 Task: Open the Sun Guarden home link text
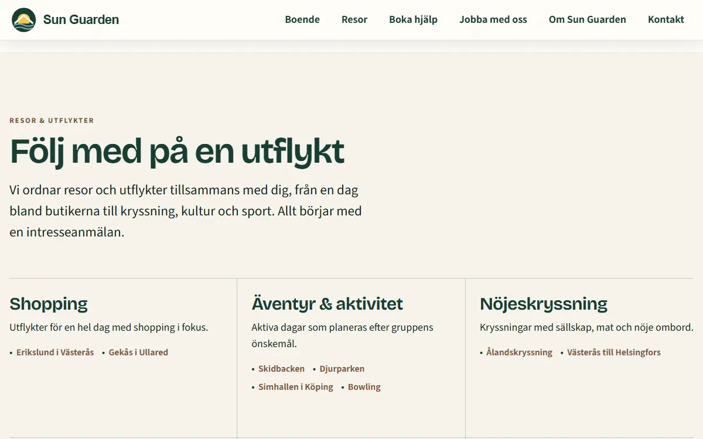[81, 20]
